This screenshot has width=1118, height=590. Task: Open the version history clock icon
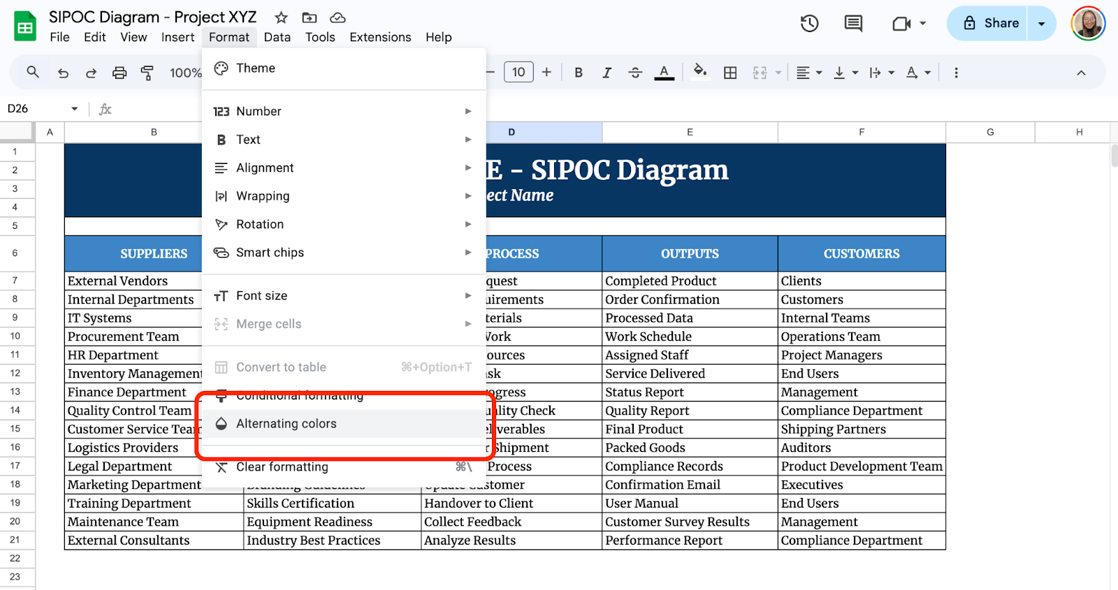click(x=809, y=24)
